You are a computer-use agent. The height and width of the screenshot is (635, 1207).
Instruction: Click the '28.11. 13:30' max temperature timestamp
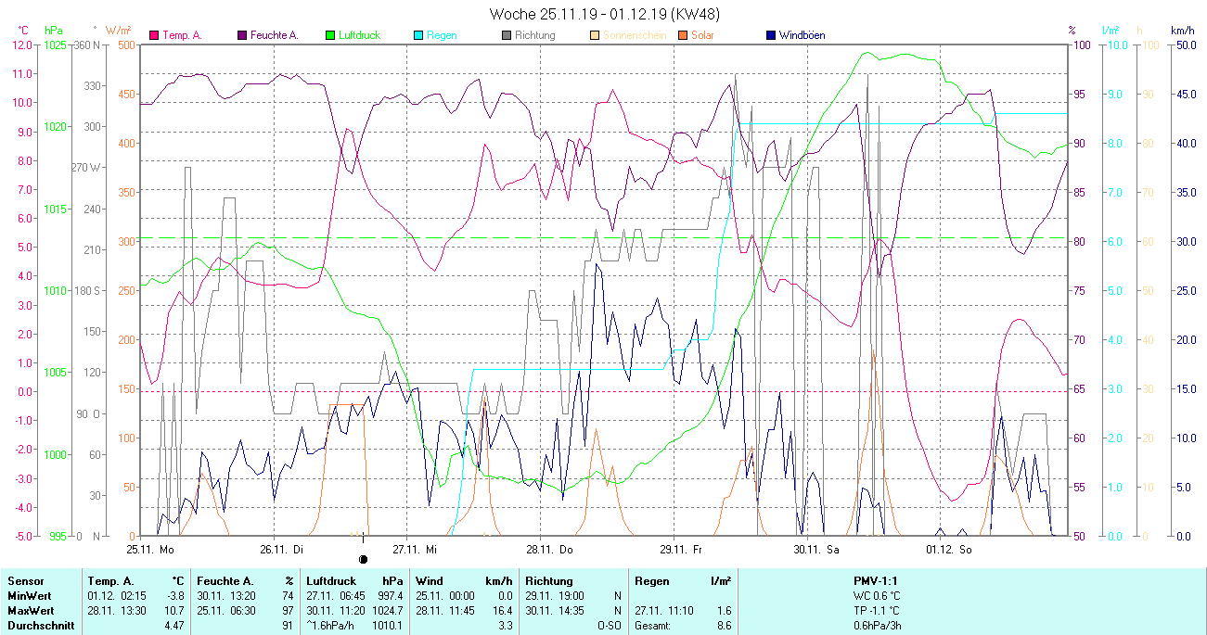click(x=116, y=611)
